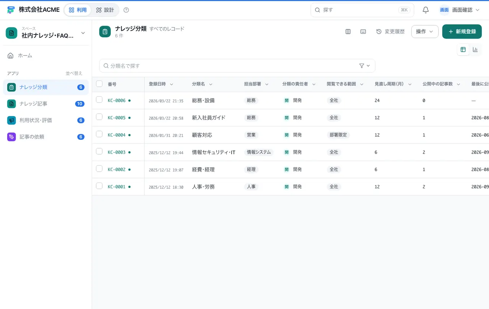Open the ナレッジ記事 app in sidebar

46,104
